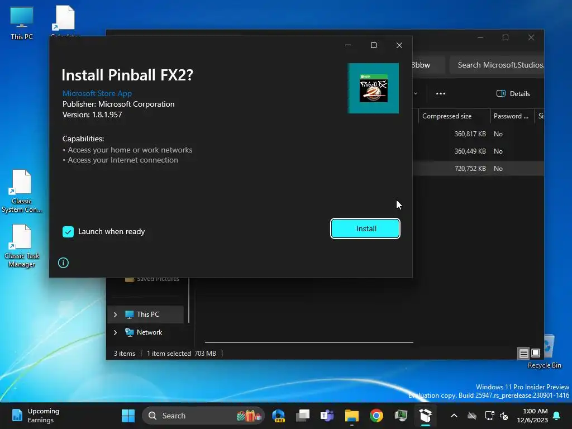Select Classic Task Manager desktop shortcut
The width and height of the screenshot is (572, 429).
coord(22,246)
